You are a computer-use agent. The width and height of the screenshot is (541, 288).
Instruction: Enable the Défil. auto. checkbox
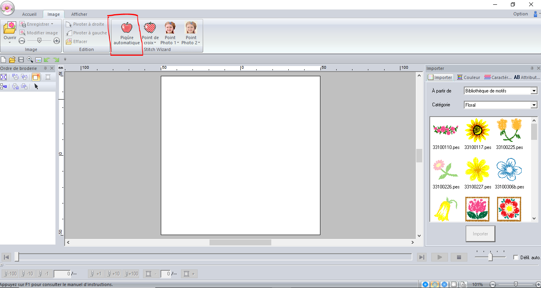coord(516,257)
